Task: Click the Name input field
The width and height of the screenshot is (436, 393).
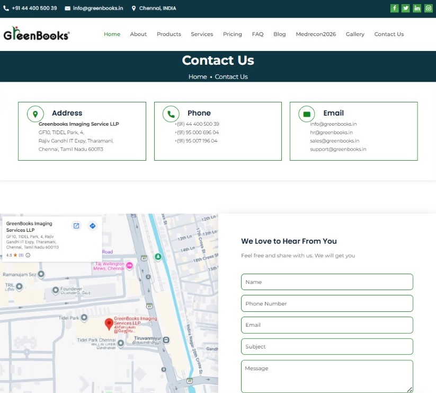Action: 326,282
